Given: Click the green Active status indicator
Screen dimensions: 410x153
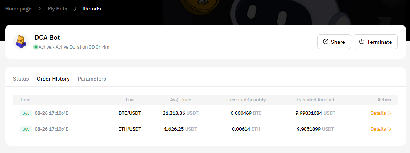Looking at the screenshot, I should (x=36, y=47).
